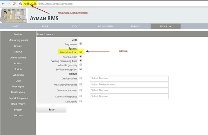Screen dimensions: 208x135
Task: Open User rights in the sidebar
Action: click(18, 86)
